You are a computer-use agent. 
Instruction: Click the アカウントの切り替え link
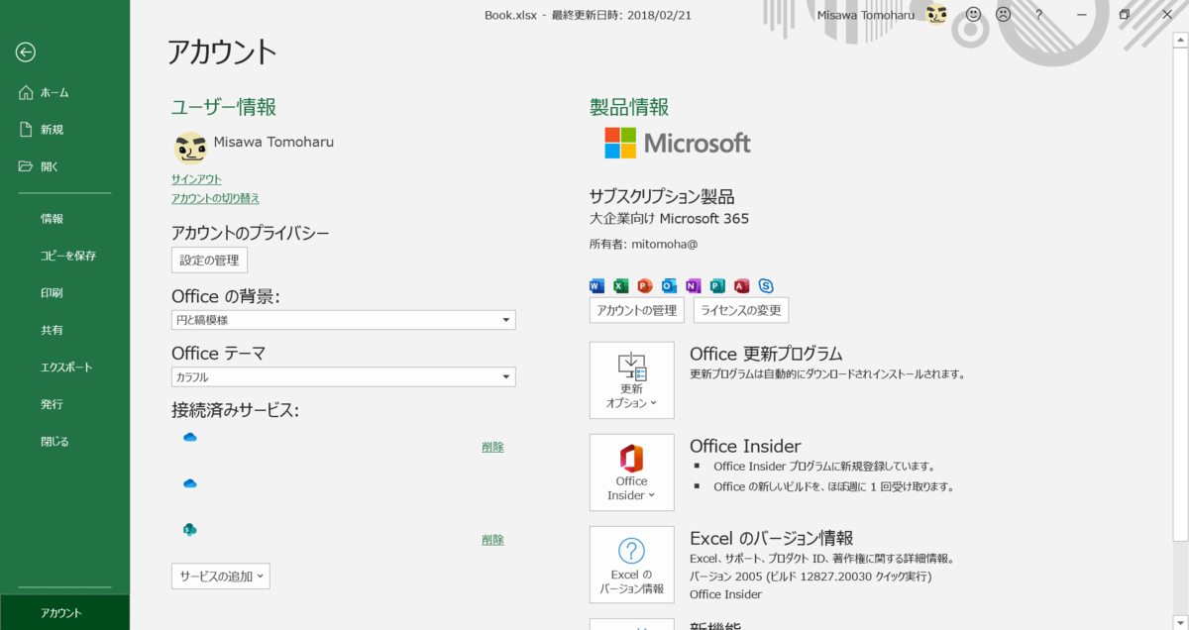click(x=215, y=198)
